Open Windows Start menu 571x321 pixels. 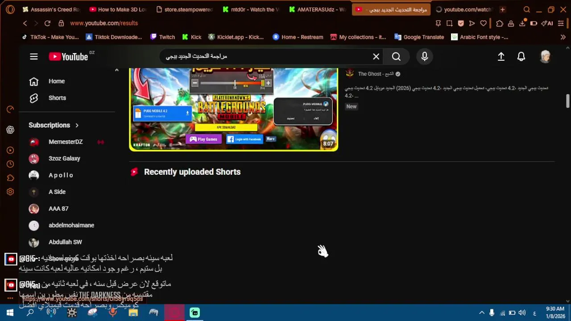point(10,313)
